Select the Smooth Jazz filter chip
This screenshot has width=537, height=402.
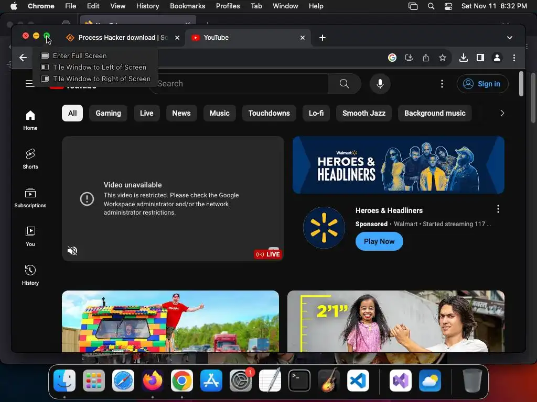pyautogui.click(x=364, y=113)
